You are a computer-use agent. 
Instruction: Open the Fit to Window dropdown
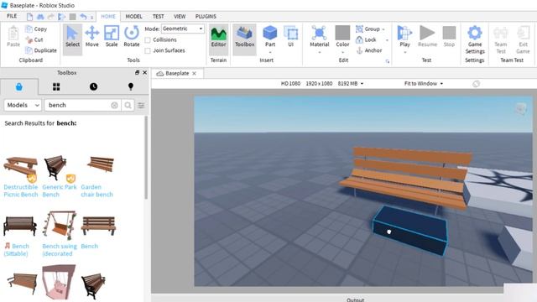point(423,84)
